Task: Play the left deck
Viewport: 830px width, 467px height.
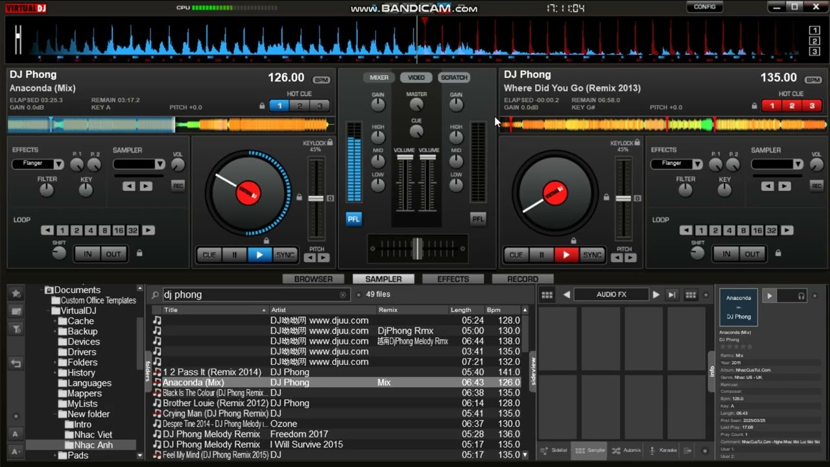Action: tap(259, 255)
